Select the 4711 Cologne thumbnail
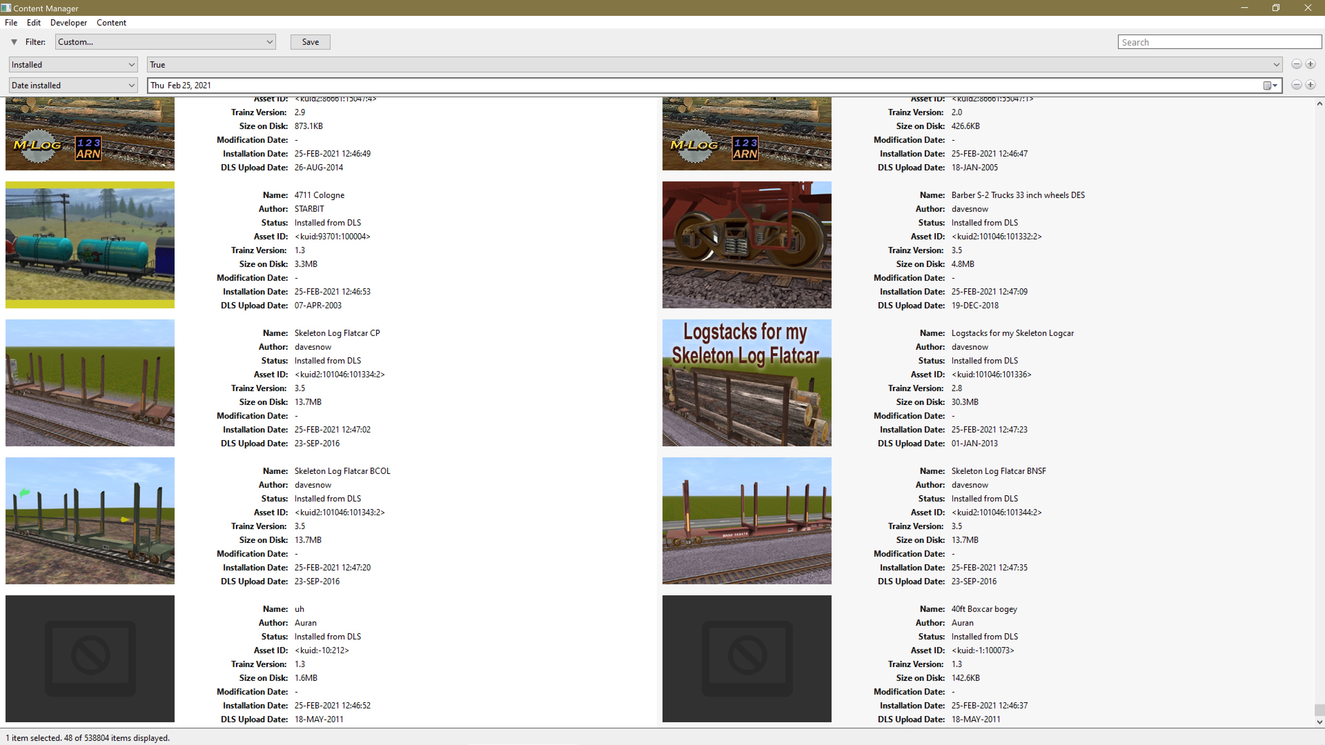Image resolution: width=1325 pixels, height=745 pixels. pos(90,245)
